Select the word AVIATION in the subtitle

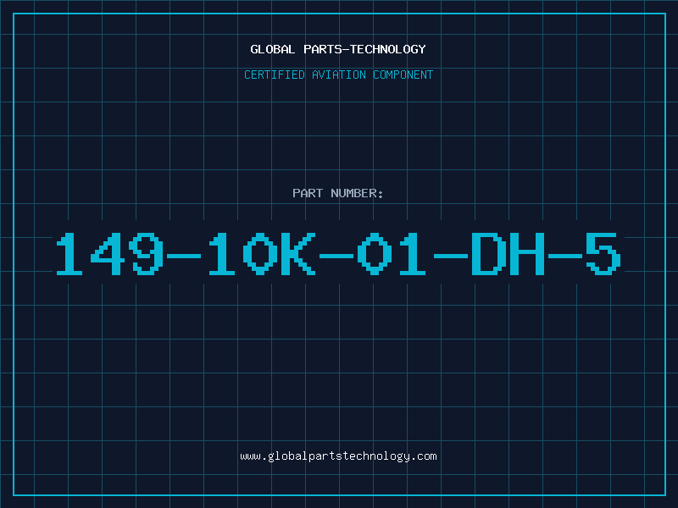pos(339,75)
